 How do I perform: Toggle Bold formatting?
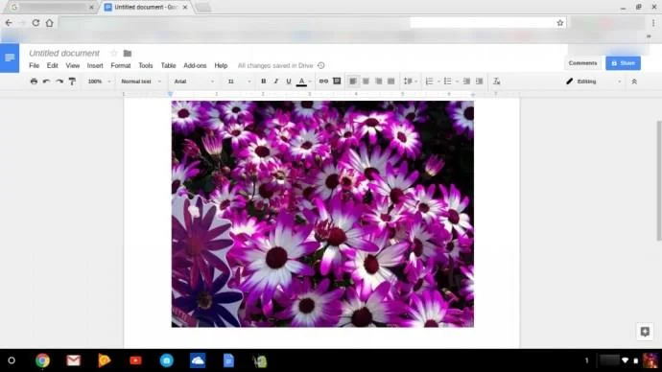click(x=264, y=81)
